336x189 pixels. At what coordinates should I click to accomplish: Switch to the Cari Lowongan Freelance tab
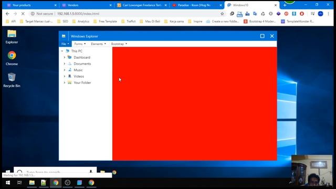coord(142,5)
